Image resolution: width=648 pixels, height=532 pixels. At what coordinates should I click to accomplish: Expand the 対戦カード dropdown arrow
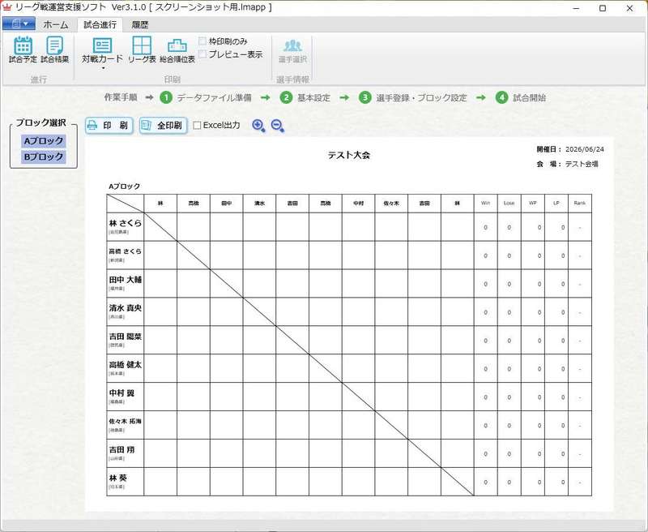[x=103, y=68]
